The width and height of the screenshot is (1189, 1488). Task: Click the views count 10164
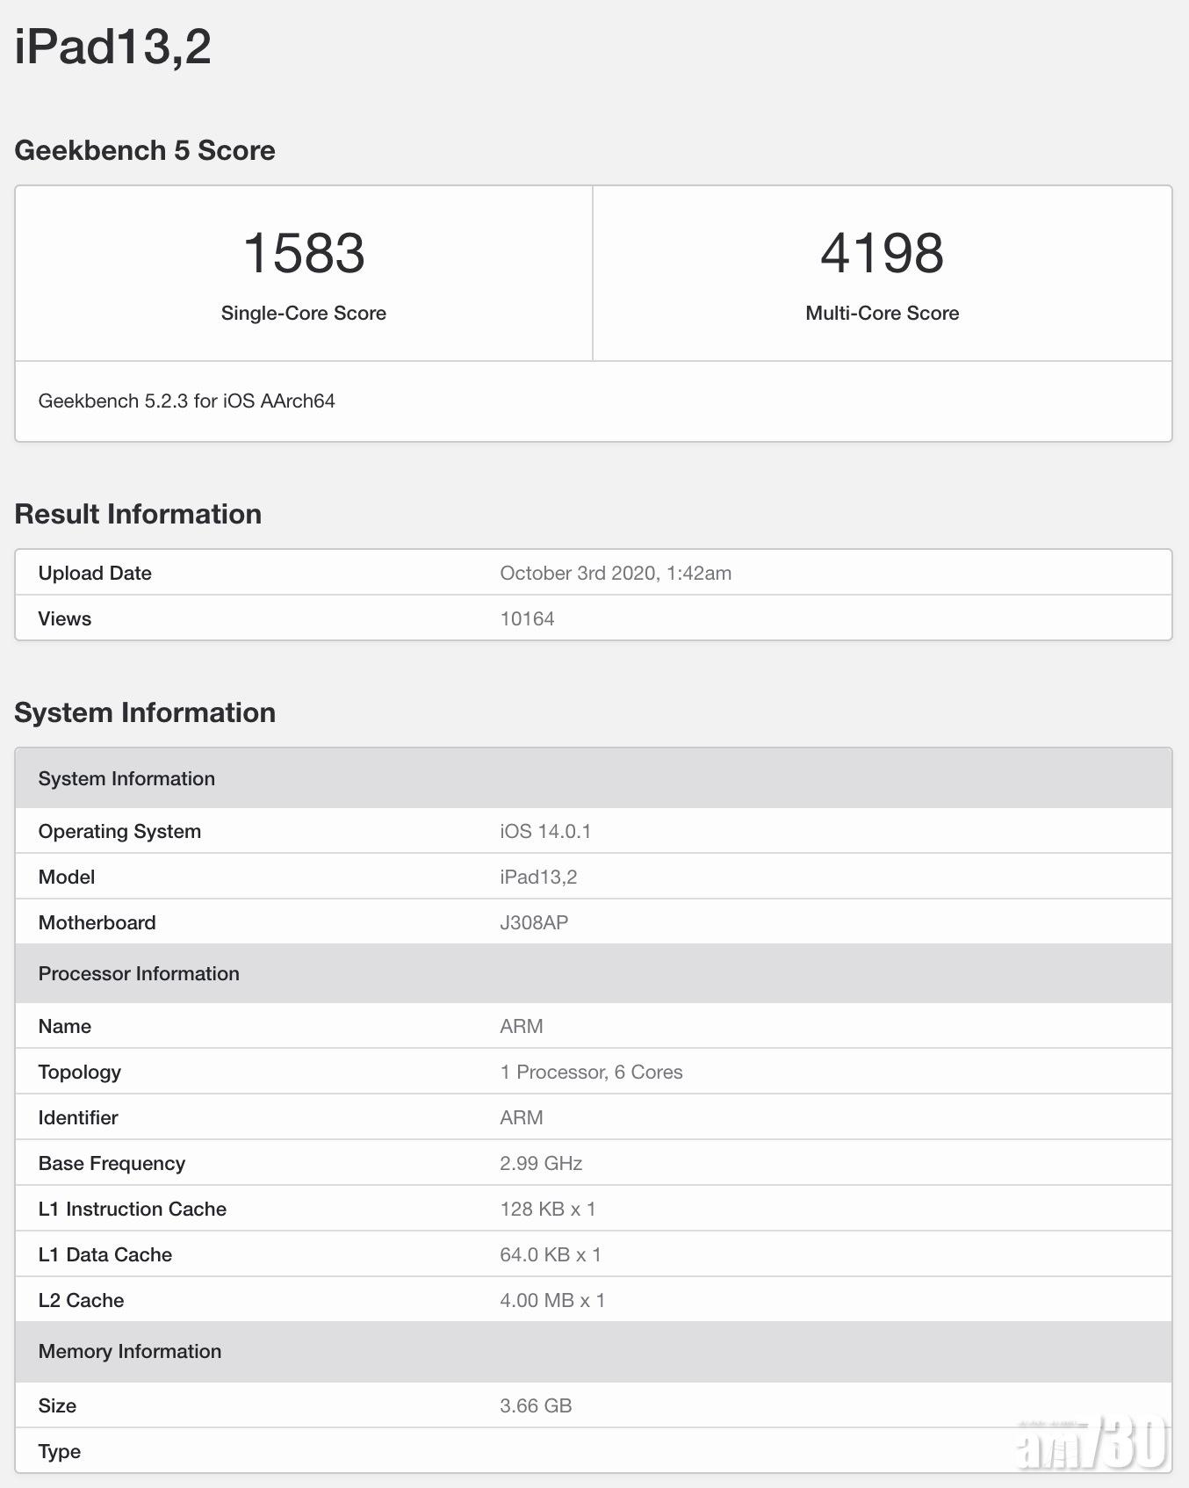[527, 619]
